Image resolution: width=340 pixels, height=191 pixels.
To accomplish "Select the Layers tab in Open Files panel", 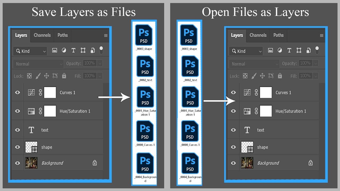I will tap(237, 35).
